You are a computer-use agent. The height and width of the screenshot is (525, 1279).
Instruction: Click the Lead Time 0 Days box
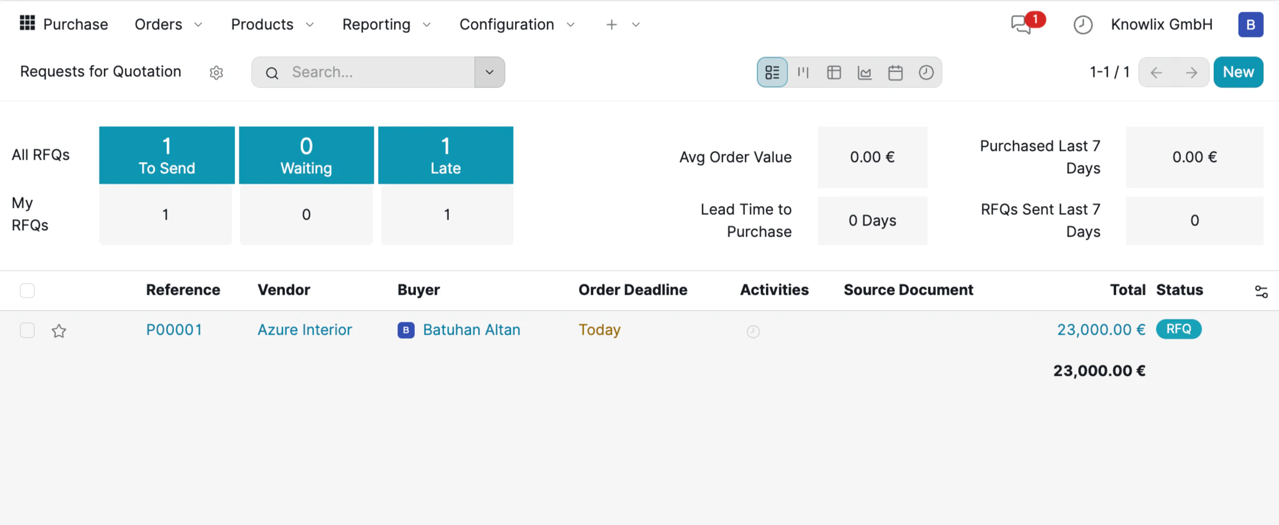tap(872, 221)
